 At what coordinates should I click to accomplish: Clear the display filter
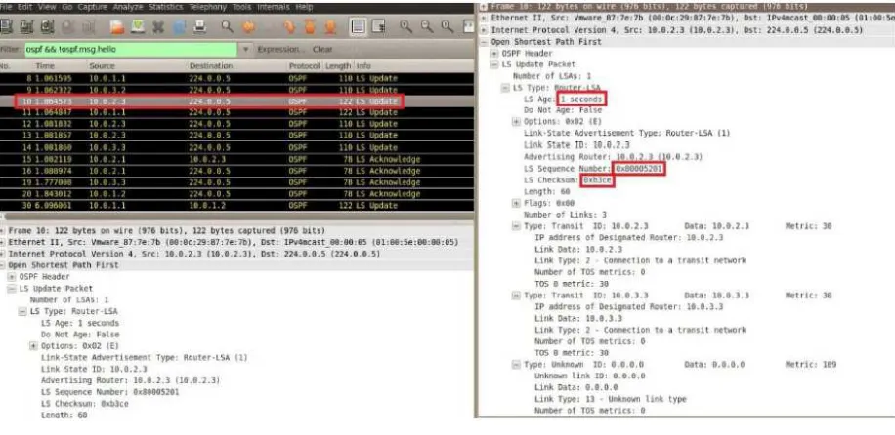pyautogui.click(x=322, y=50)
